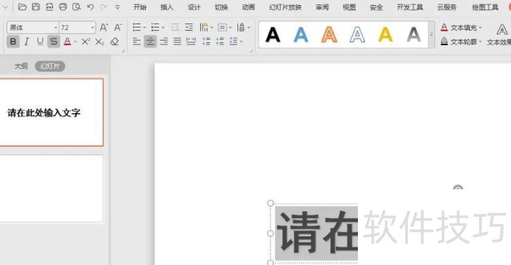Click the 文本轮廓 button
This screenshot has width=511, height=265.
click(461, 42)
